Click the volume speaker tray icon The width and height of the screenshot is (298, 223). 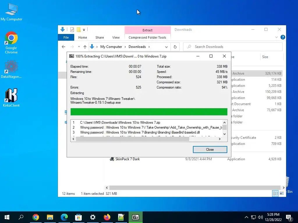(260, 217)
